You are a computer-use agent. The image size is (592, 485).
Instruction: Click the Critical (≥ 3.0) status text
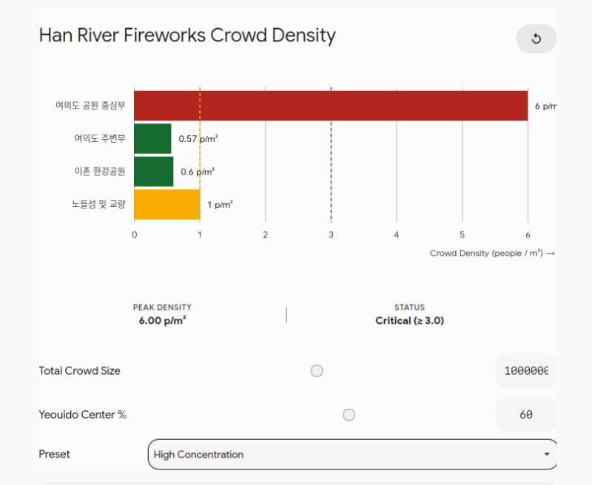pos(410,321)
